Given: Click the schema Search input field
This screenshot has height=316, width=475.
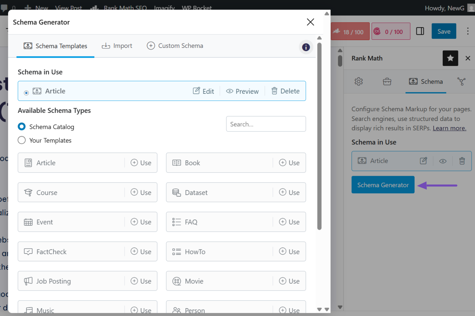Looking at the screenshot, I should [266, 124].
